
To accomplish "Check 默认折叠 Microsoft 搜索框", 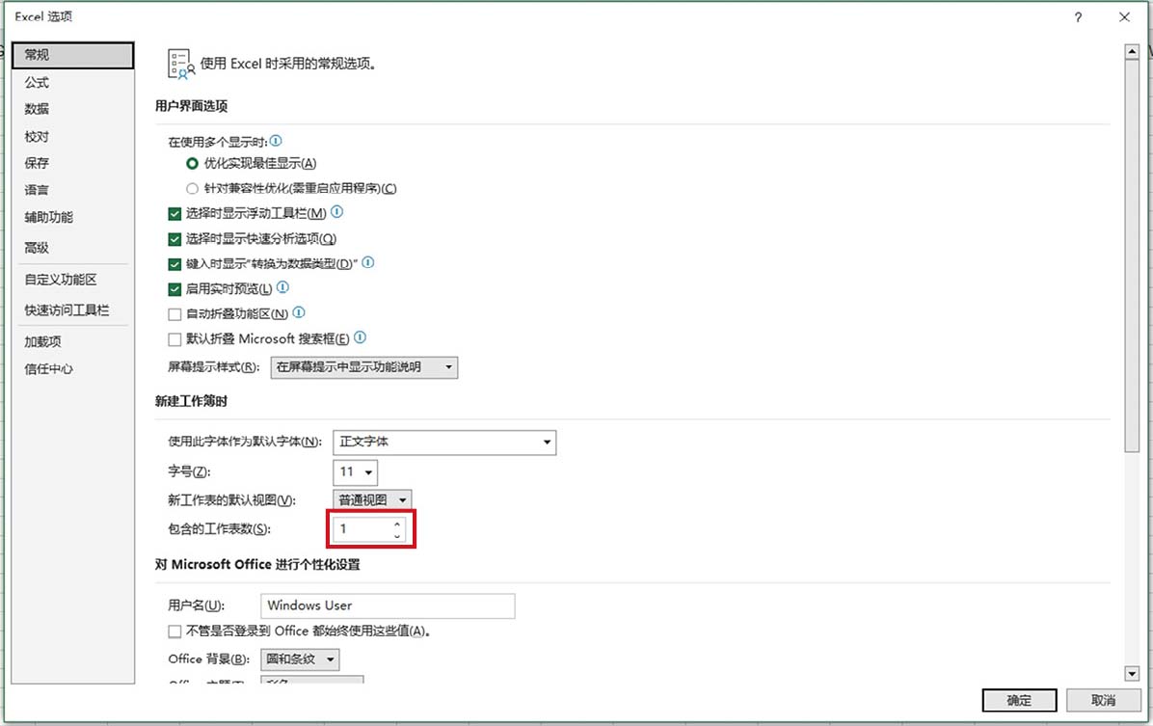I will click(174, 339).
